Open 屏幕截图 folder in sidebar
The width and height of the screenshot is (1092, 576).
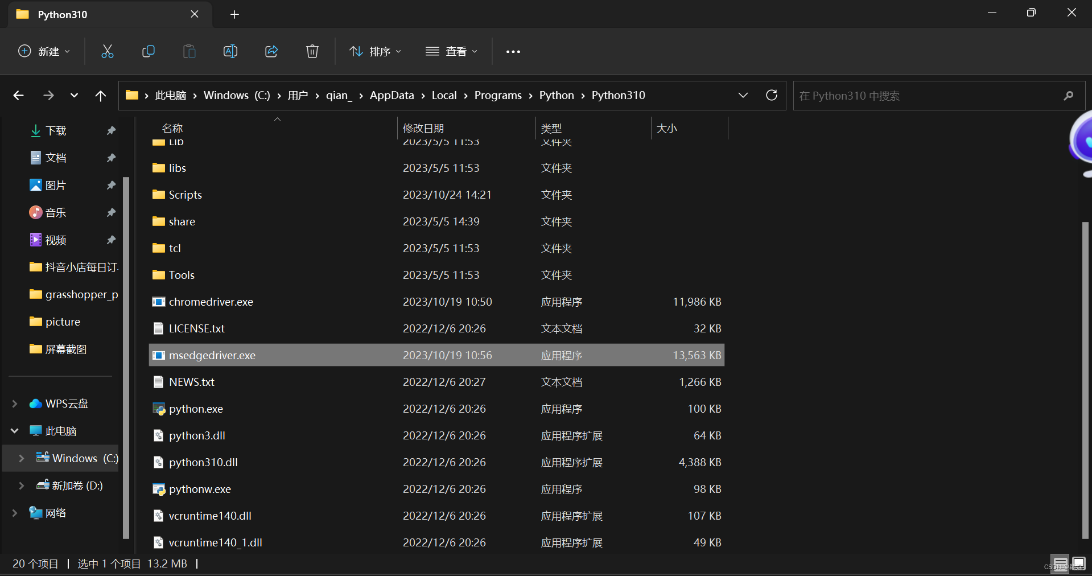coord(58,349)
